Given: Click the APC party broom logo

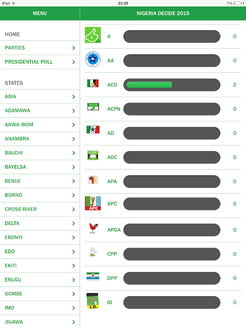Looking at the screenshot, I should 93,203.
